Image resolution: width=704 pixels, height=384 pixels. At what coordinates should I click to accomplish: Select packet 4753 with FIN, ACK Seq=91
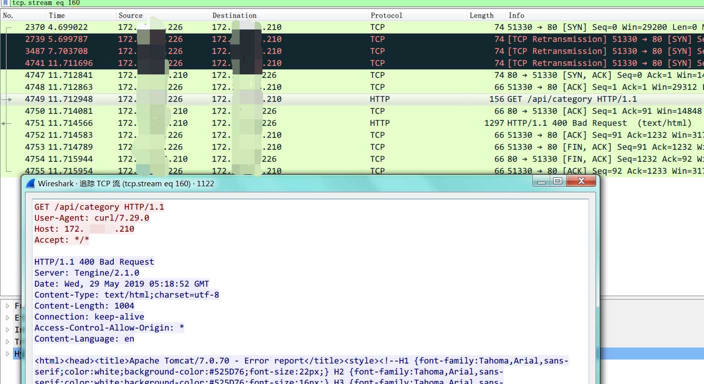pyautogui.click(x=352, y=147)
